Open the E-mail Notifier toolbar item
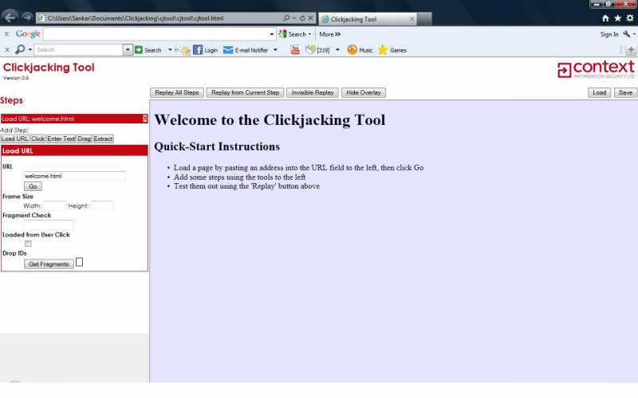The height and width of the screenshot is (398, 638). (246, 50)
